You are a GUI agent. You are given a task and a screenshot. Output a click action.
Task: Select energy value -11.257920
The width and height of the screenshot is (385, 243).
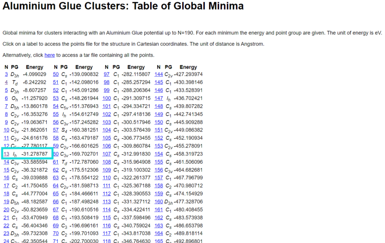click(34, 98)
